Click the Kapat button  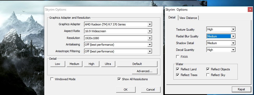point(241,89)
